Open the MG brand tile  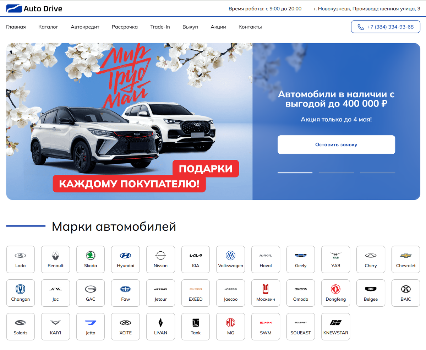(231, 327)
